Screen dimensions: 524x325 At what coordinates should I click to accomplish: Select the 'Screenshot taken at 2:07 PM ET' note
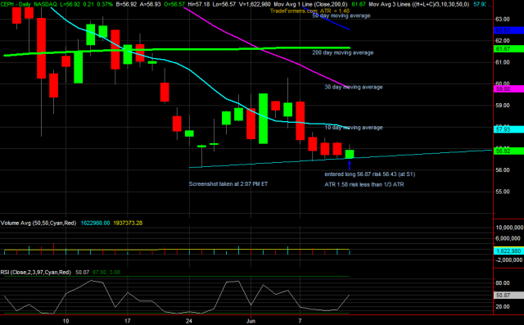pyautogui.click(x=228, y=184)
